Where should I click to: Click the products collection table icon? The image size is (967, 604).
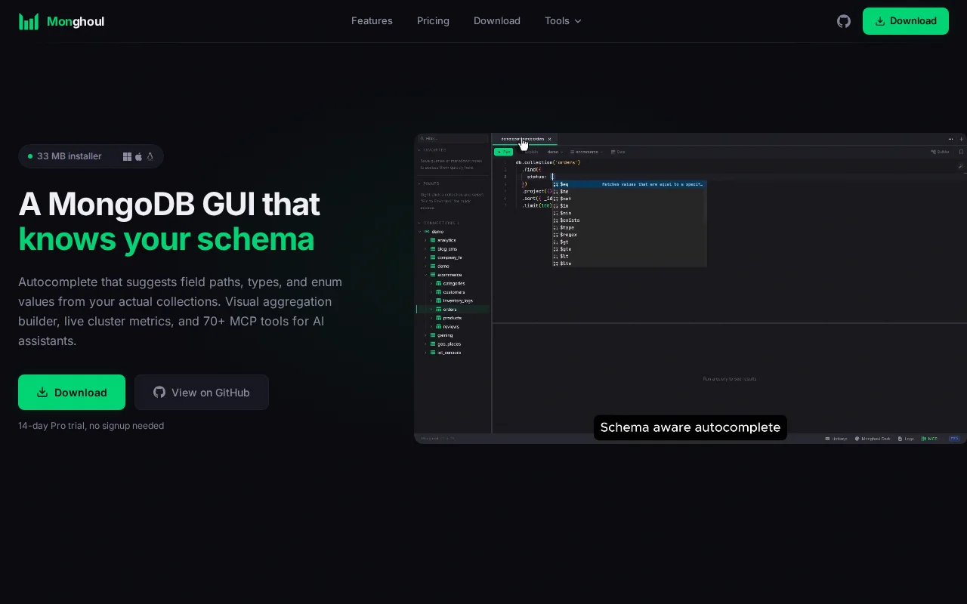438,318
